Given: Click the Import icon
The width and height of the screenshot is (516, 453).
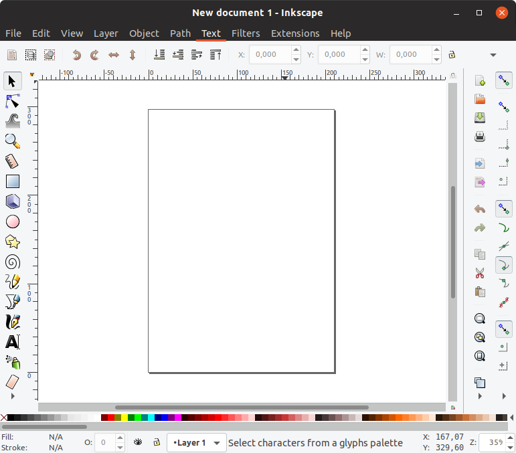Looking at the screenshot, I should (480, 163).
